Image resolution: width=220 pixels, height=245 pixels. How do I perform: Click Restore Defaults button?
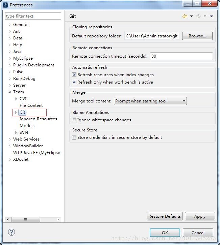pos(165,216)
